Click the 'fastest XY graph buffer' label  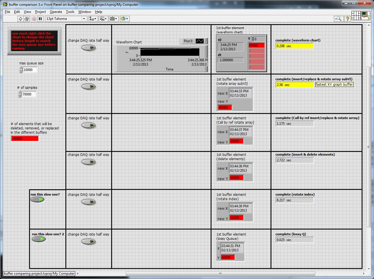click(334, 85)
